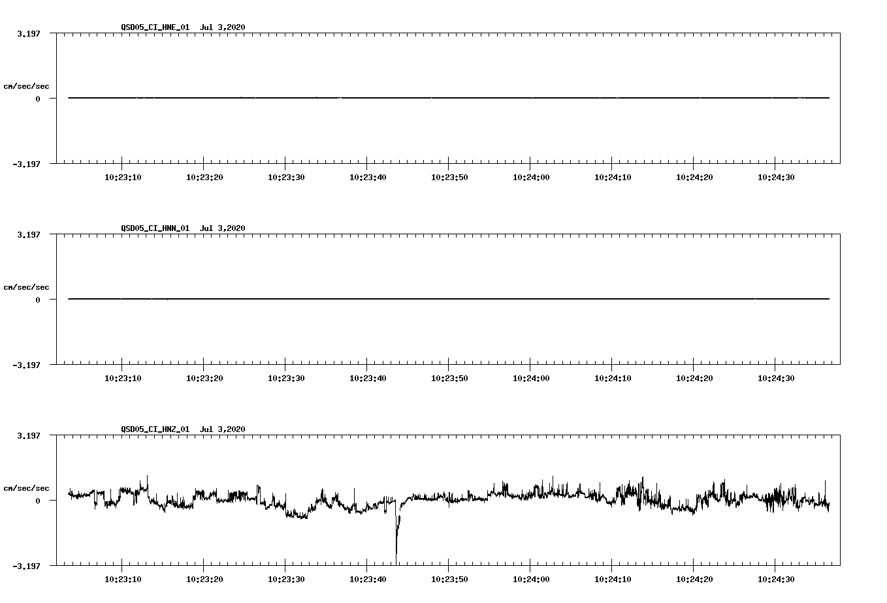This screenshot has height=603, width=887.
Task: Click the 3.197 upper limit on HNE axis
Action: coord(29,33)
